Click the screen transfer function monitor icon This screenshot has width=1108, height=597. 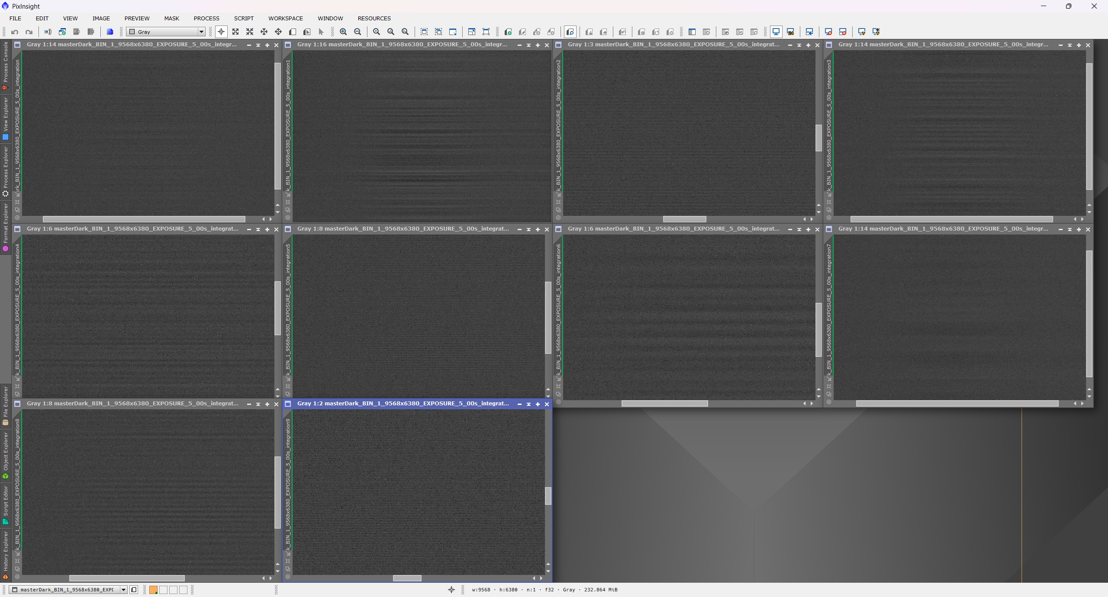coord(776,32)
